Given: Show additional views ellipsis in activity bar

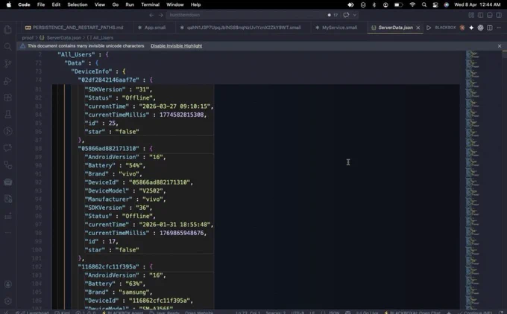Looking at the screenshot, I should (x=7, y=233).
